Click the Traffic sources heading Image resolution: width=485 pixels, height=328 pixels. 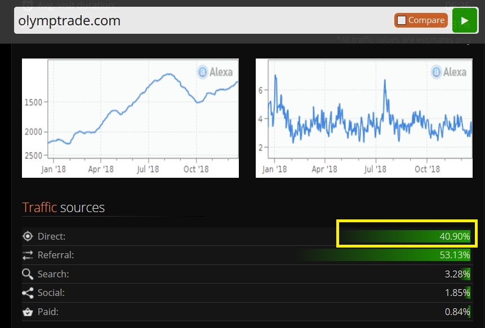click(64, 208)
